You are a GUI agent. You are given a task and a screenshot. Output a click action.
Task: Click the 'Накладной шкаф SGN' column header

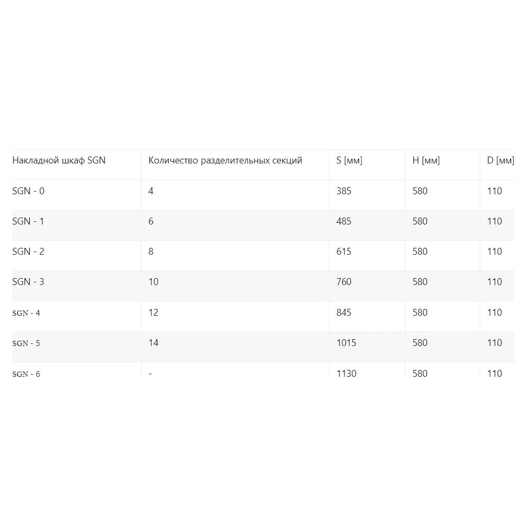pos(59,160)
